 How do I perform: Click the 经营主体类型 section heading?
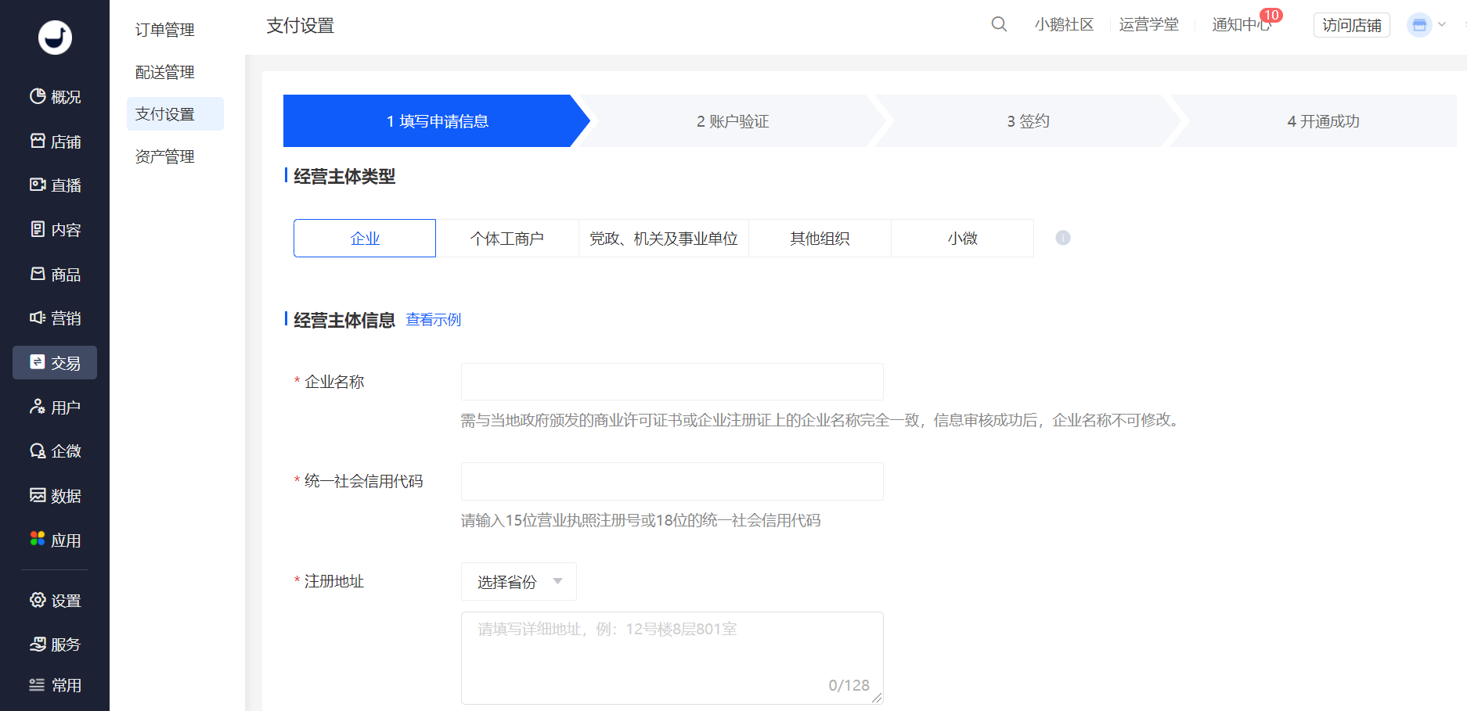(x=344, y=177)
